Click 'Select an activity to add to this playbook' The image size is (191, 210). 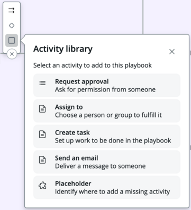tap(93, 65)
